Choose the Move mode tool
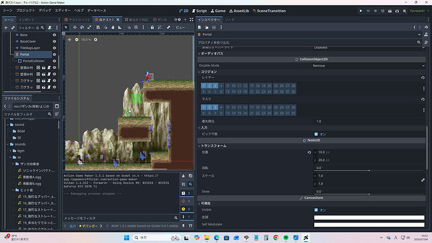 (75, 28)
